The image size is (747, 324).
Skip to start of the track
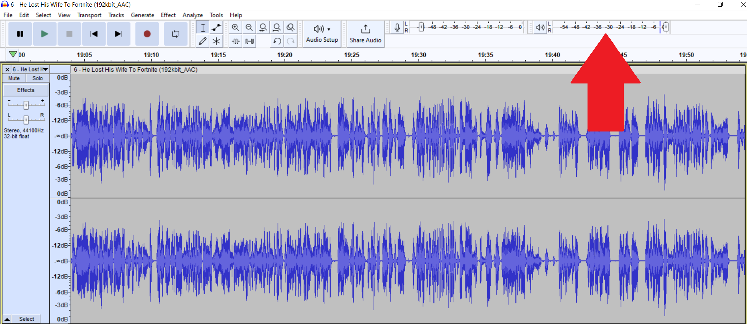click(x=94, y=34)
